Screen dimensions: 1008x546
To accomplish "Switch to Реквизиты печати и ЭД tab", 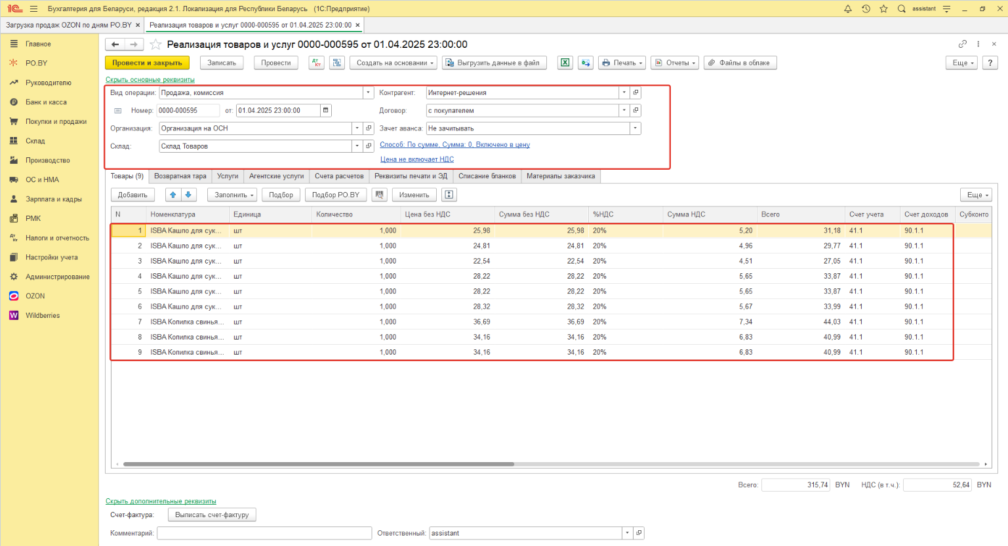I will click(x=411, y=176).
